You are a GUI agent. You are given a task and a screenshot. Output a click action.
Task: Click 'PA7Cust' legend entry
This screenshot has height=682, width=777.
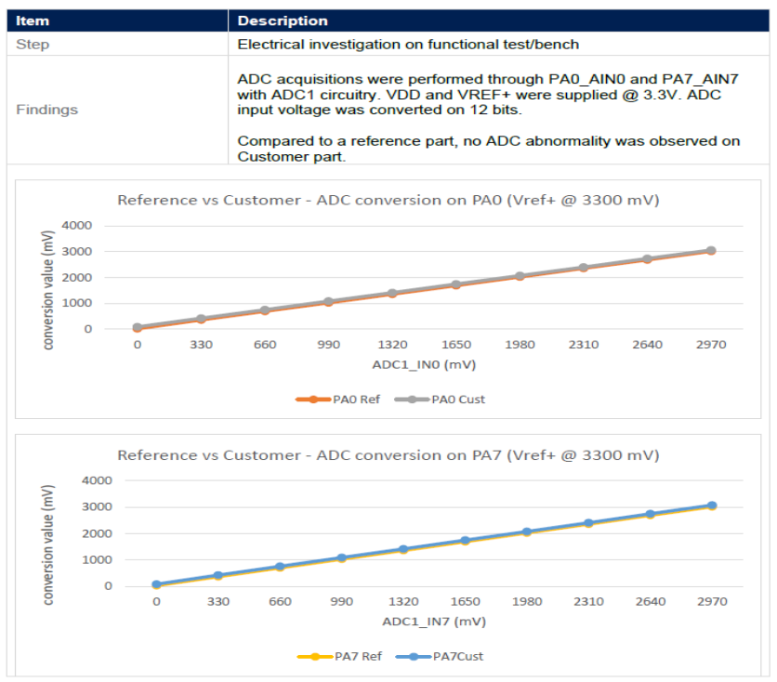click(x=440, y=656)
